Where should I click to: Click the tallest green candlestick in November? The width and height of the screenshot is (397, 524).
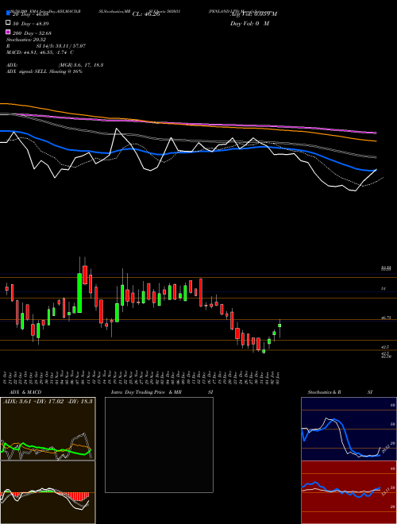point(79,293)
